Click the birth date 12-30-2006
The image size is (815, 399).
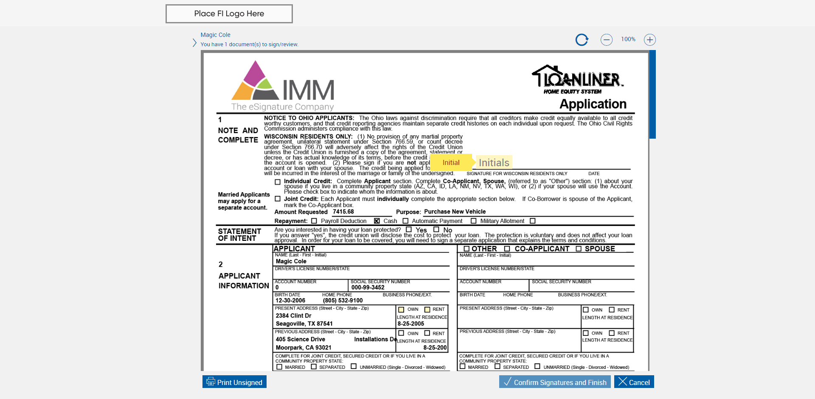pos(290,301)
